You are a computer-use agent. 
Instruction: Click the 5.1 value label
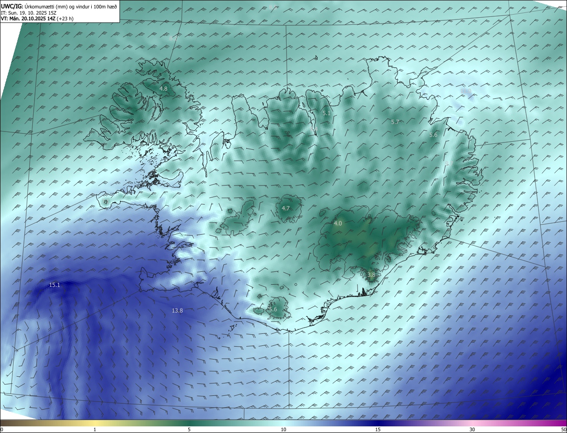[x=326, y=113]
